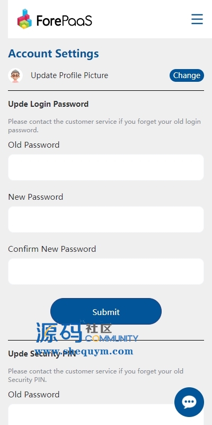The image size is (212, 425).
Task: Open the hamburger navigation menu
Action: (x=197, y=19)
